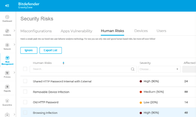The height and width of the screenshot is (117, 196).
Task: Open the Risk Management sidebar icon
Action: click(7, 58)
